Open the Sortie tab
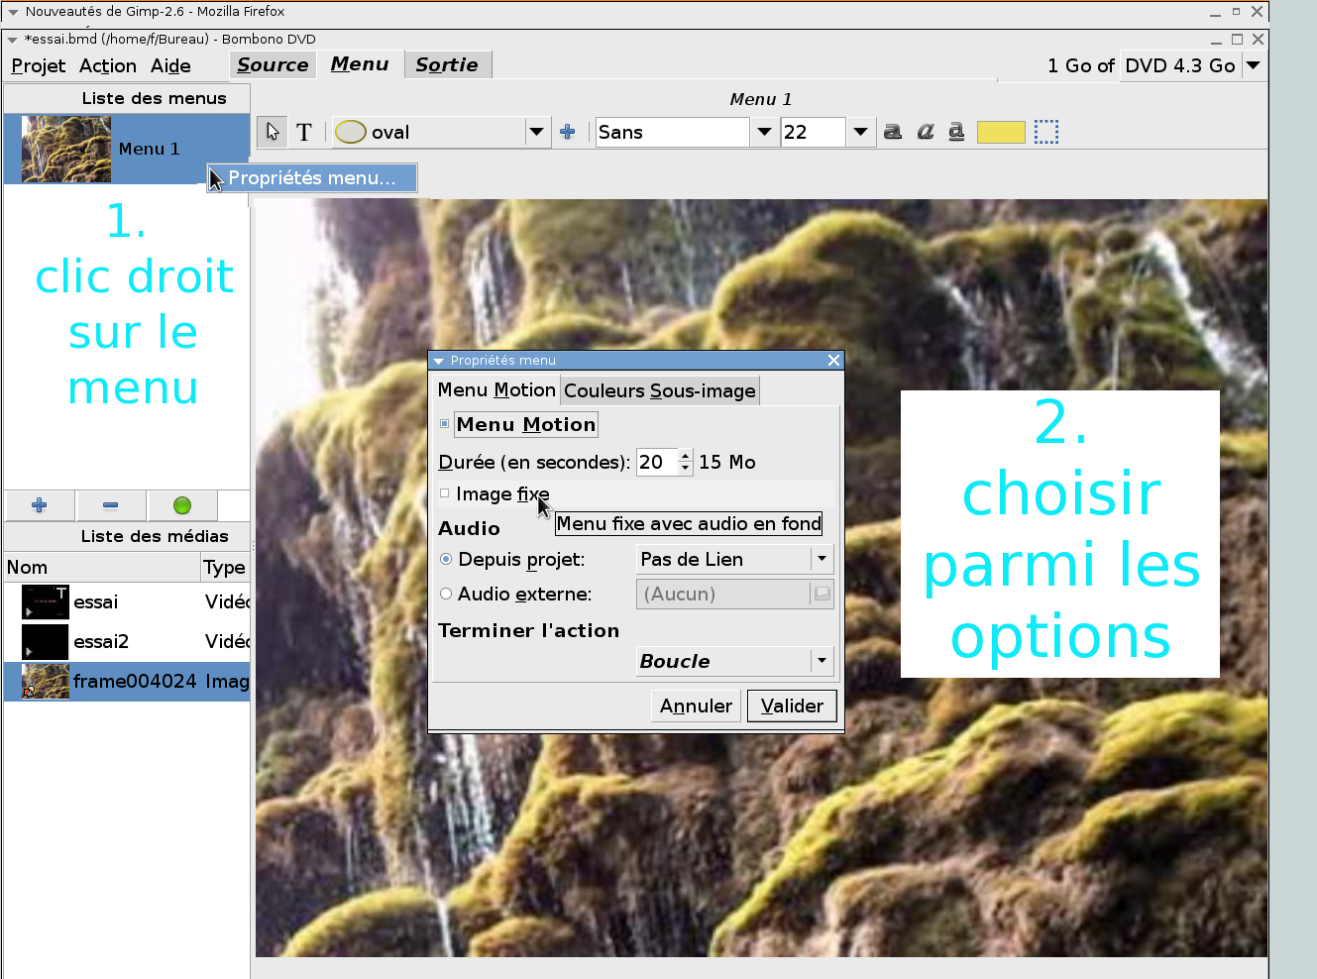 click(x=447, y=65)
